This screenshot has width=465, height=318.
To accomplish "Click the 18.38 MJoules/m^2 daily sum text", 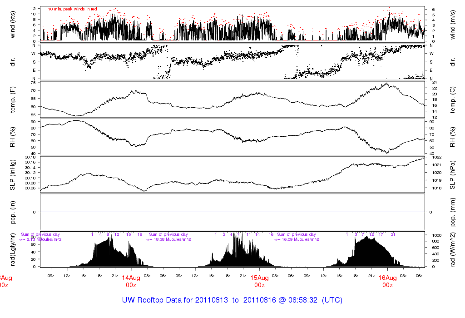I will pos(168,239).
